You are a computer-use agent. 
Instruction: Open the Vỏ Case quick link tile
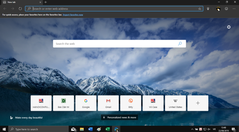[153, 103]
